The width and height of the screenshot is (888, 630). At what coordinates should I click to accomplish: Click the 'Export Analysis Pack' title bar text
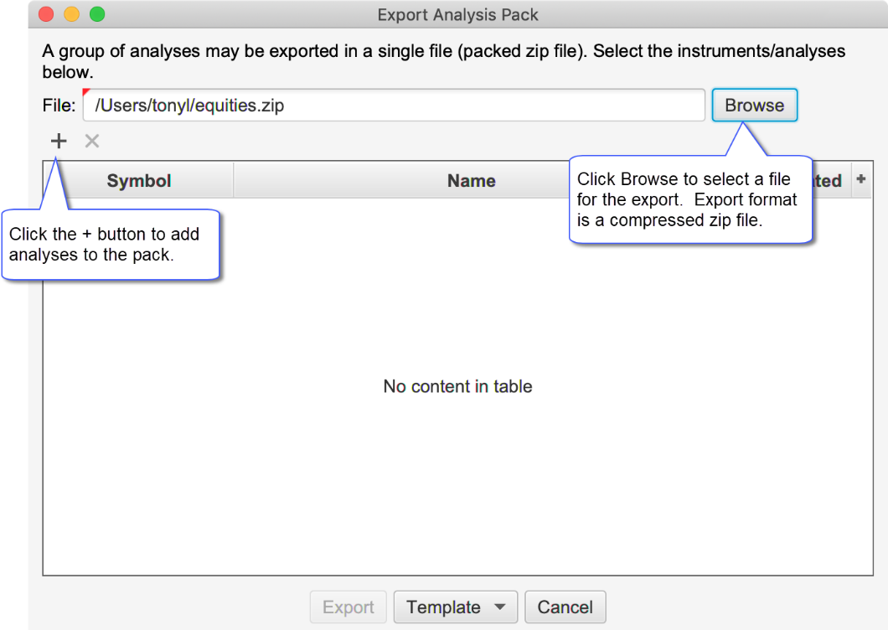[457, 14]
